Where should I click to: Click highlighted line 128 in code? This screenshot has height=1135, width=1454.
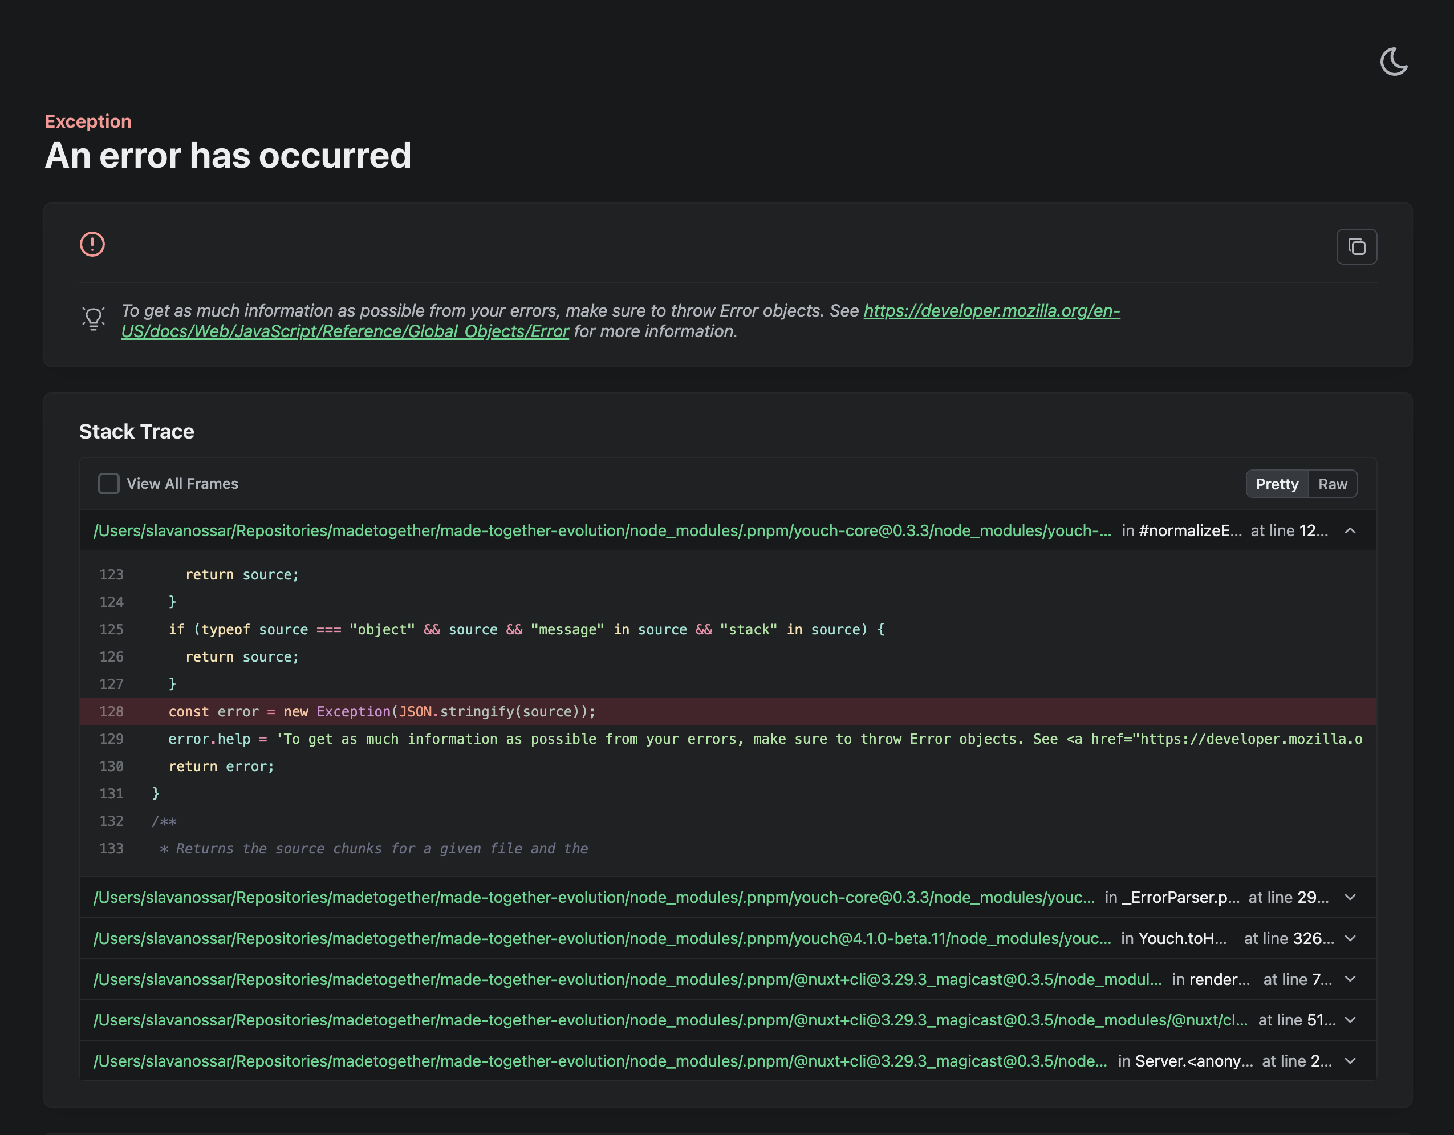click(x=382, y=711)
